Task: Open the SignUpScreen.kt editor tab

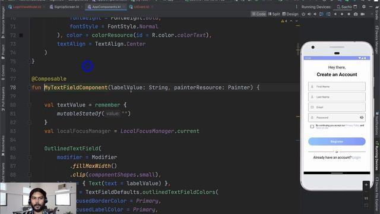Action: (65, 7)
